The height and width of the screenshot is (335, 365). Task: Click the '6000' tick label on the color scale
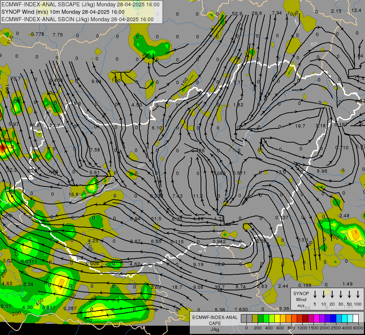tap(359, 328)
